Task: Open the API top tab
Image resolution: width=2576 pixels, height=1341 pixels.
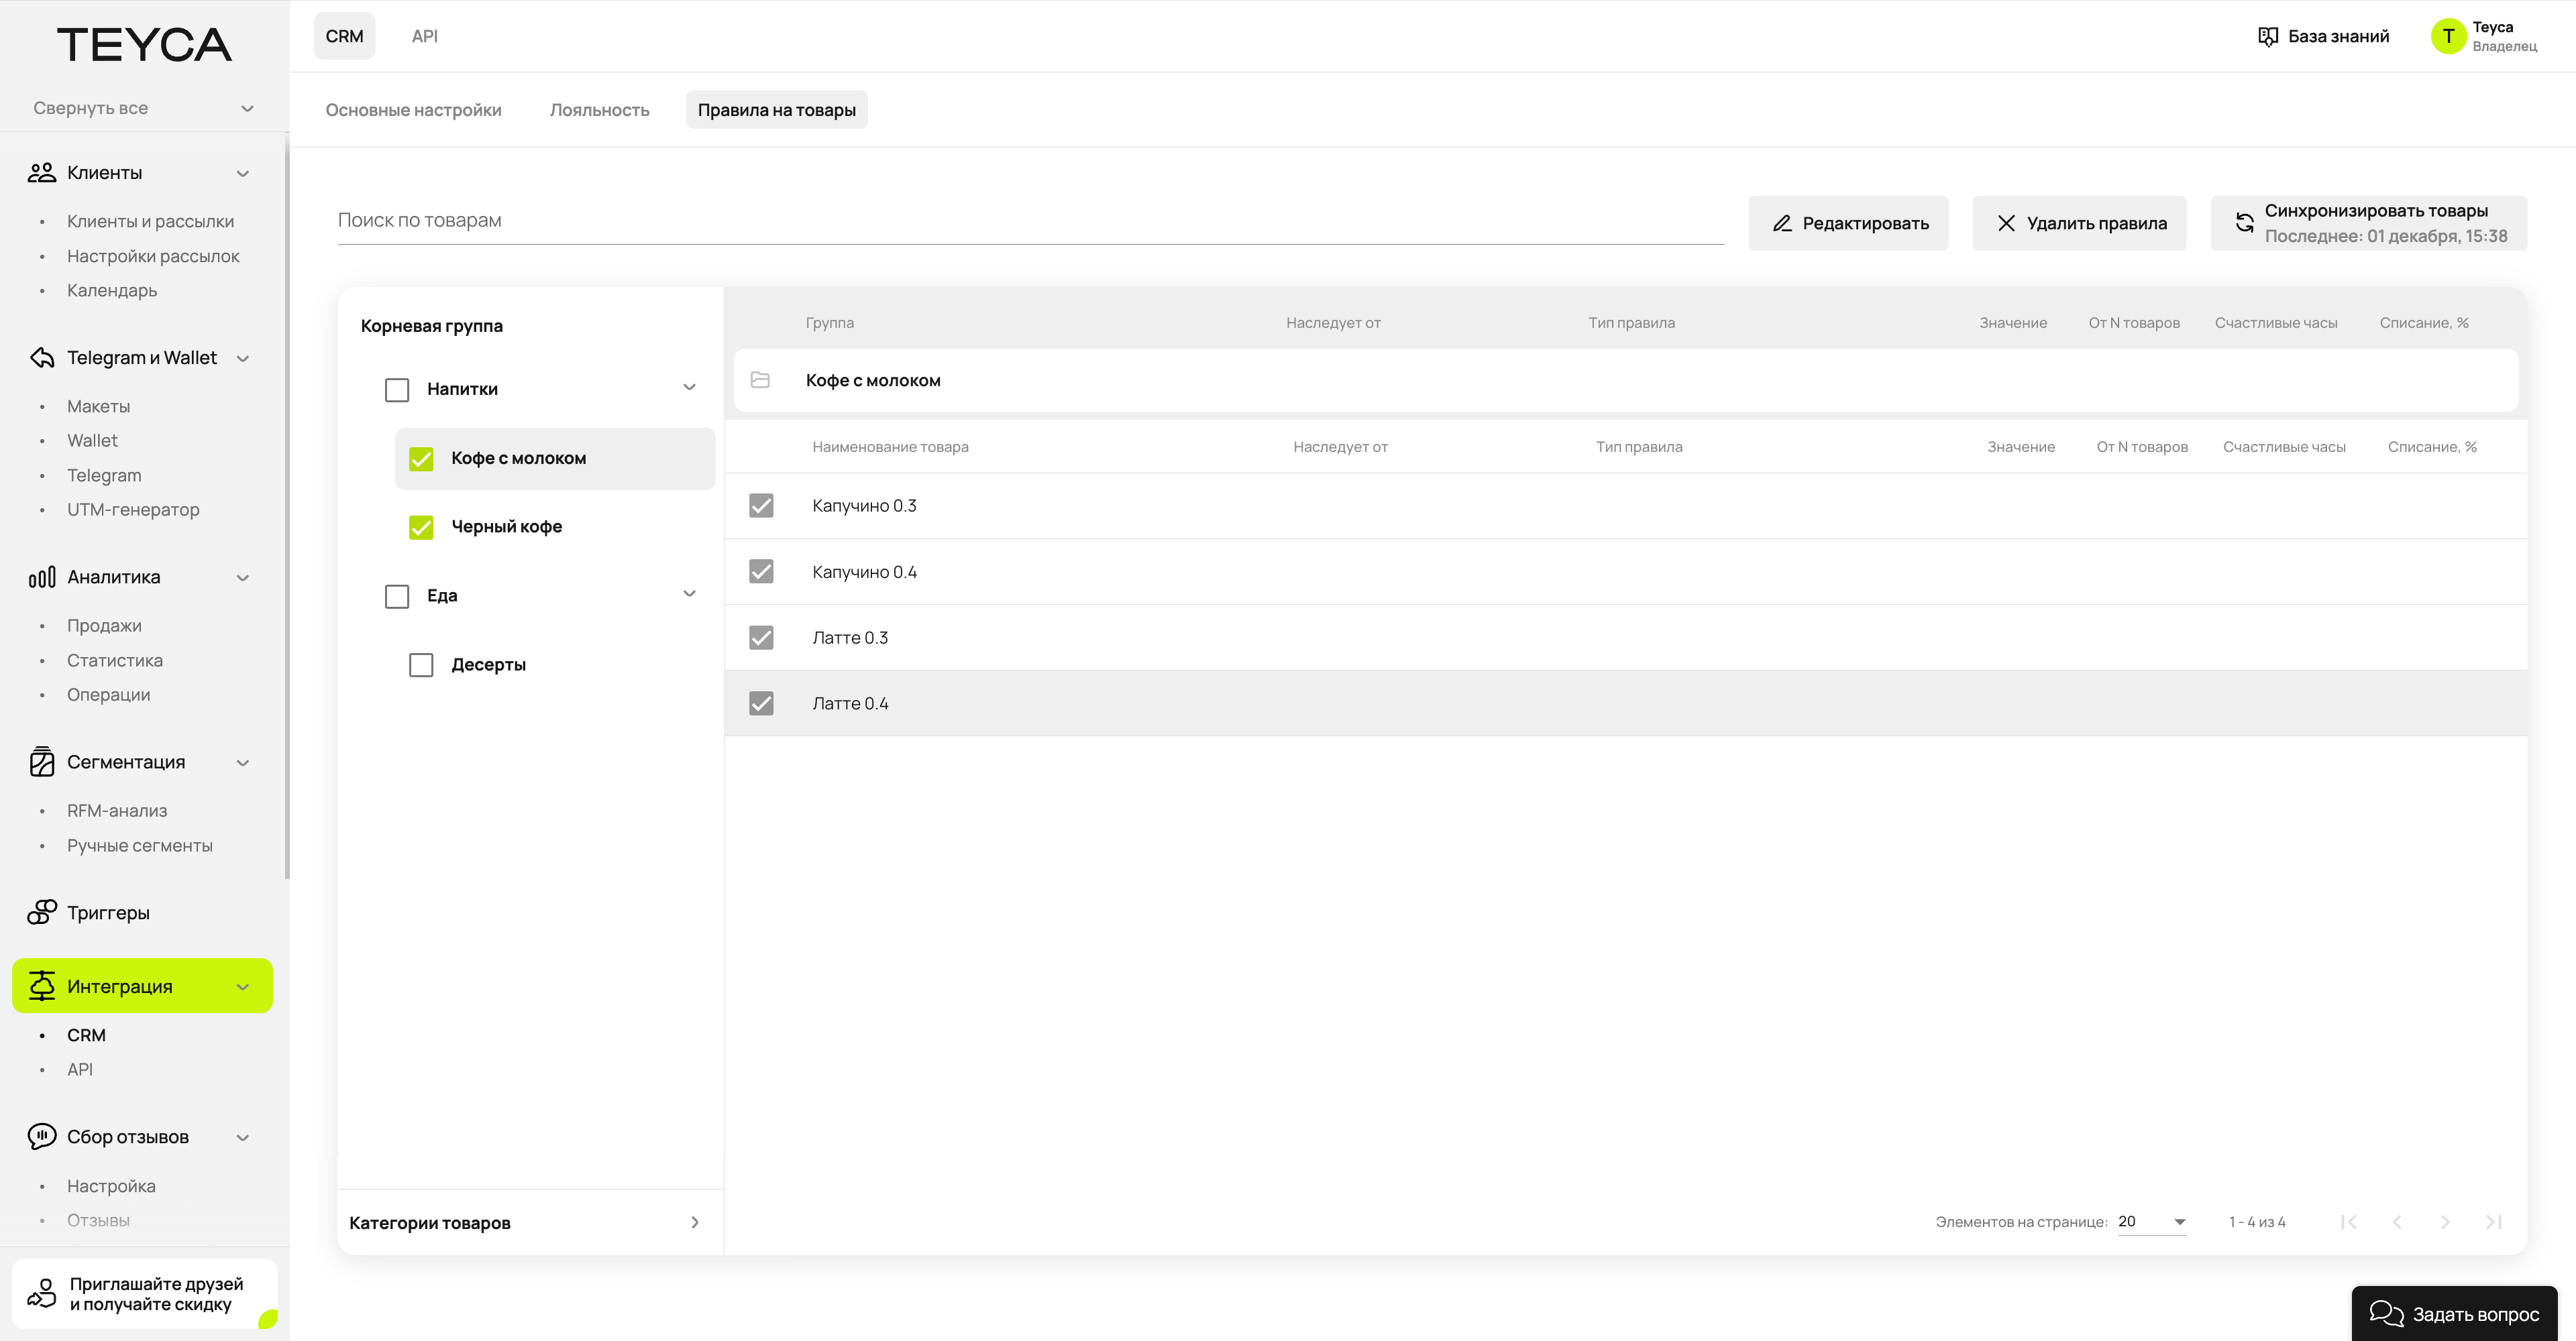Action: click(x=424, y=36)
